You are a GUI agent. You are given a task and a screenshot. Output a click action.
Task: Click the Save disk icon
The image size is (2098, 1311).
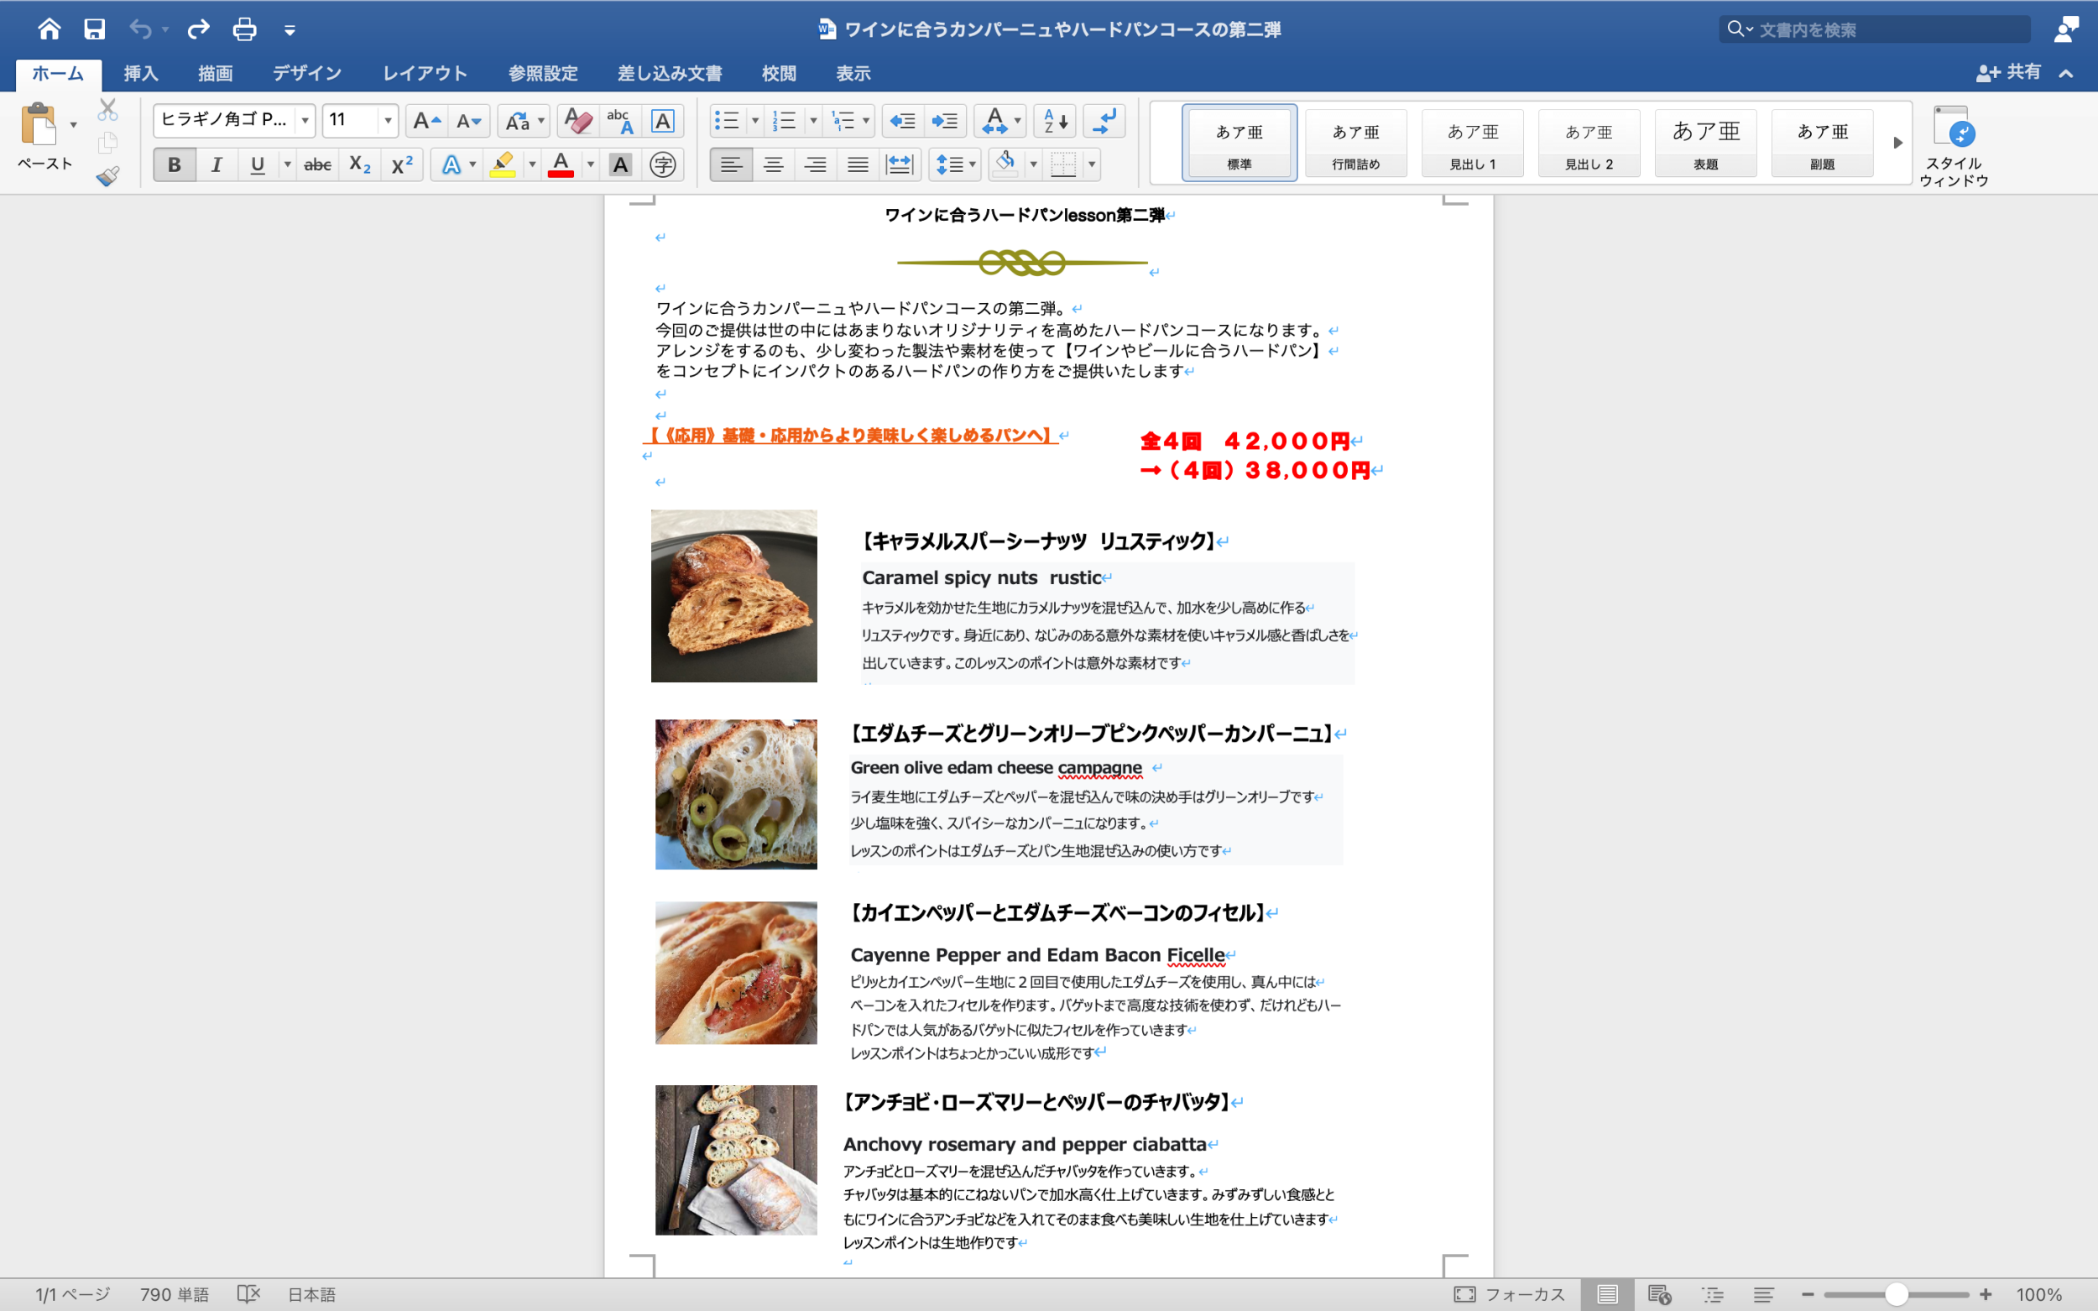click(x=95, y=29)
